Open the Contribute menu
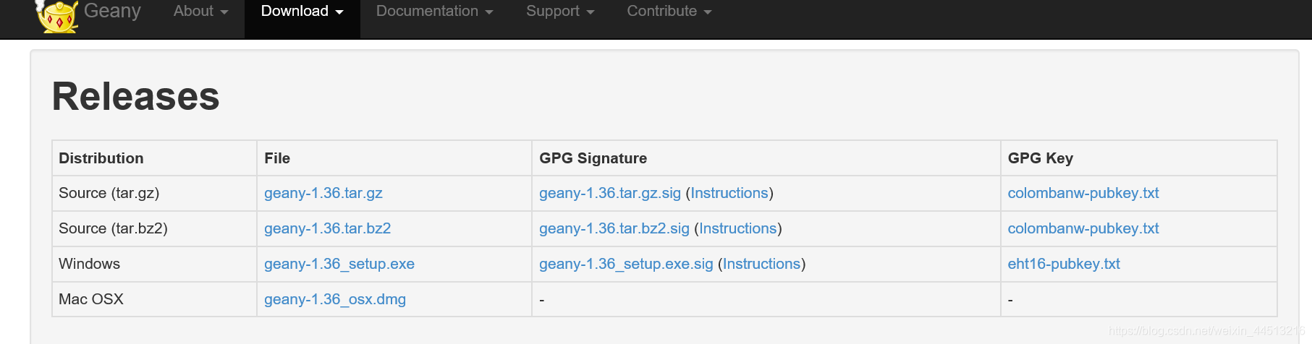Image resolution: width=1312 pixels, height=344 pixels. (669, 12)
